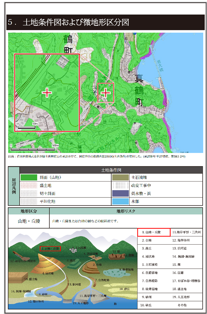Image resolution: width=207 pixels, height=314 pixels.
Task: Click the 平坦化地 pattern legend icon
Action: [x=32, y=201]
